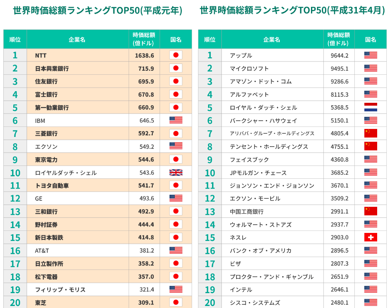Click the US flag in the エクソン row
Image resolution: width=390 pixels, height=308 pixels.
176,146
